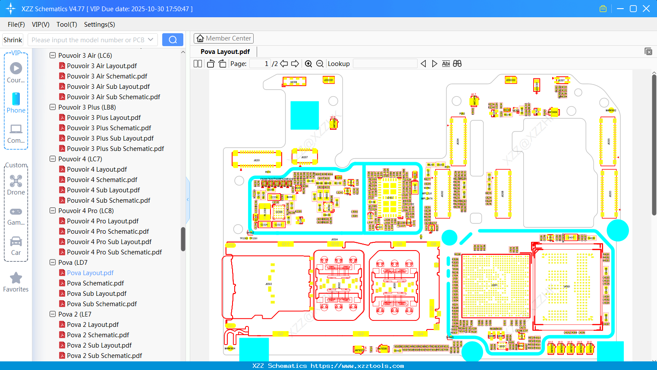
Task: Click the pop-out window icon beside the tab bar
Action: coord(648,51)
